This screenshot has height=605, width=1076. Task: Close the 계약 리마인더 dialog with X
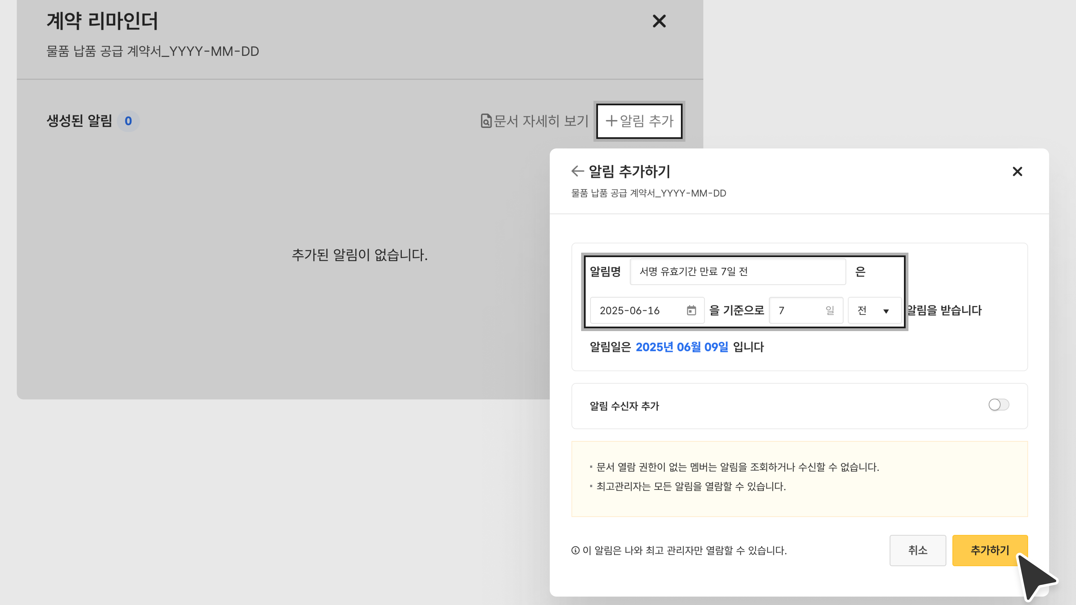pyautogui.click(x=659, y=21)
